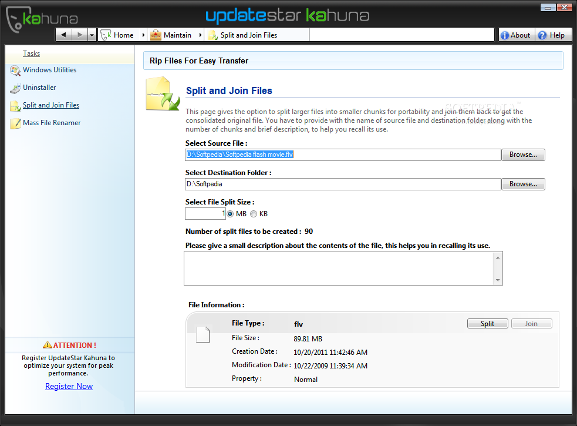Screen dimensions: 577x426
Task: Open Mass File Renamer task
Action: tap(52, 123)
